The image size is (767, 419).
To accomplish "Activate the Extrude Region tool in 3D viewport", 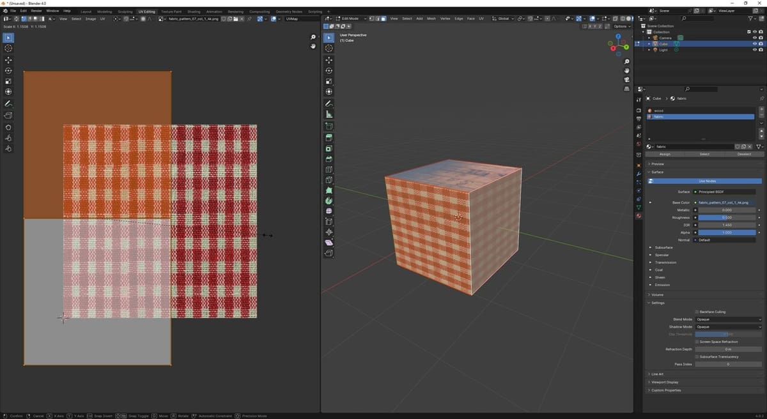I will (x=329, y=137).
